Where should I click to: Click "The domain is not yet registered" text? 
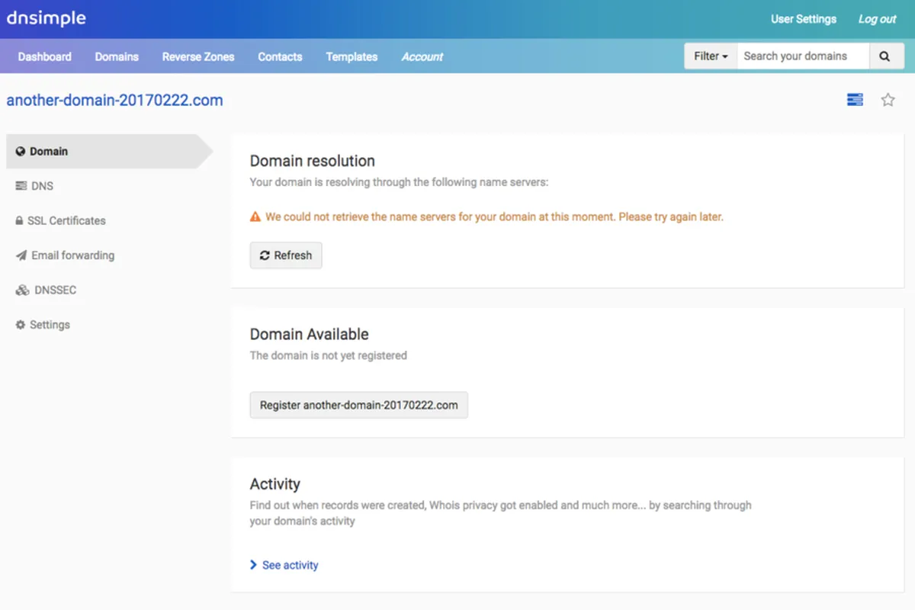329,355
